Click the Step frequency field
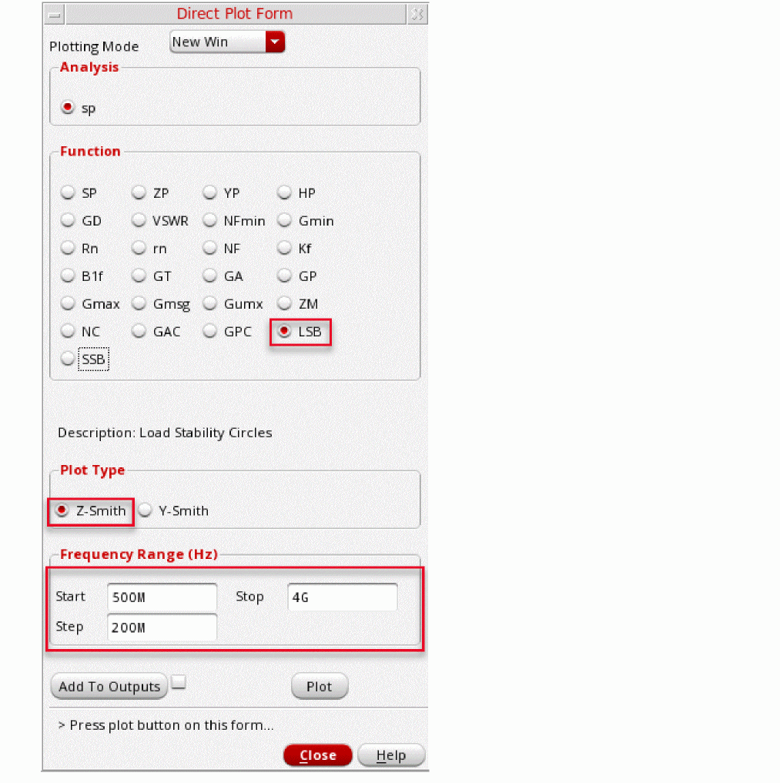 162,627
